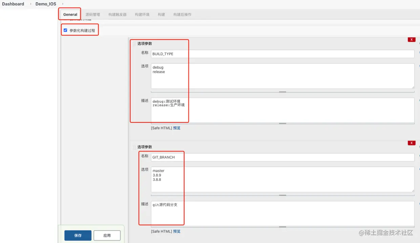Screen dimensions: 420x243
Task: Click the 'release:生产环境' text in the description
Action: point(169,105)
